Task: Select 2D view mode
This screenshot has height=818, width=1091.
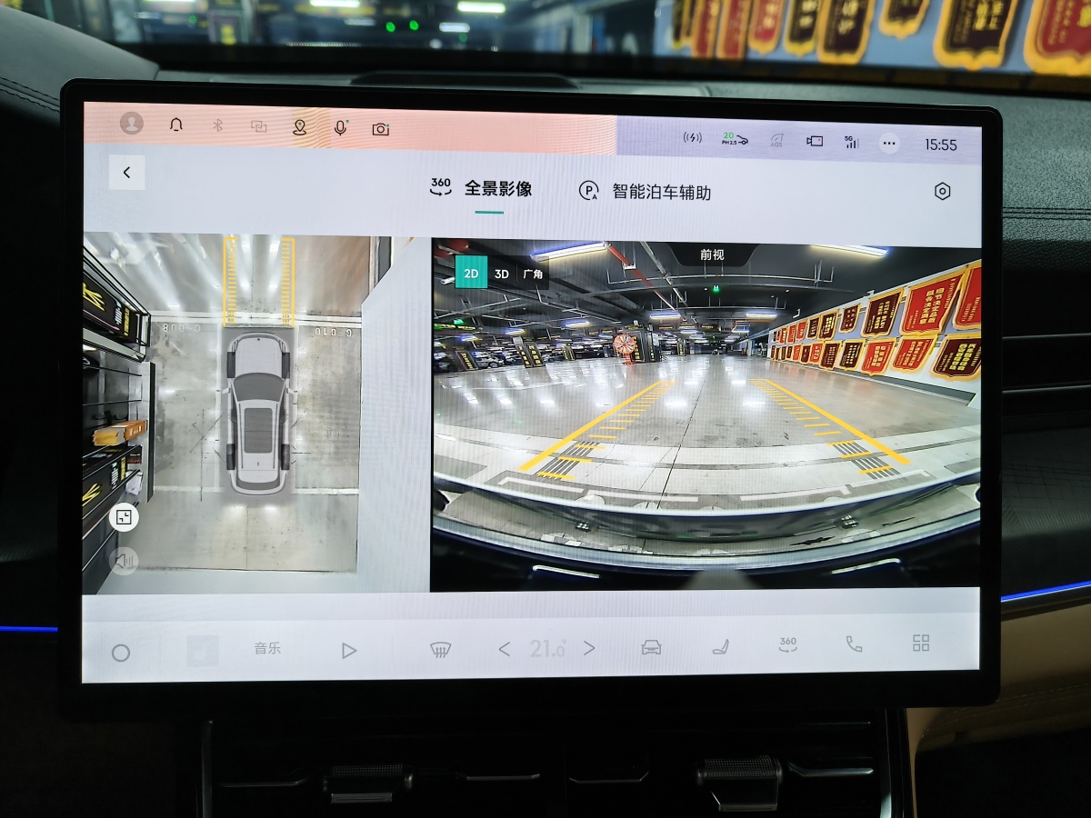Action: [471, 273]
